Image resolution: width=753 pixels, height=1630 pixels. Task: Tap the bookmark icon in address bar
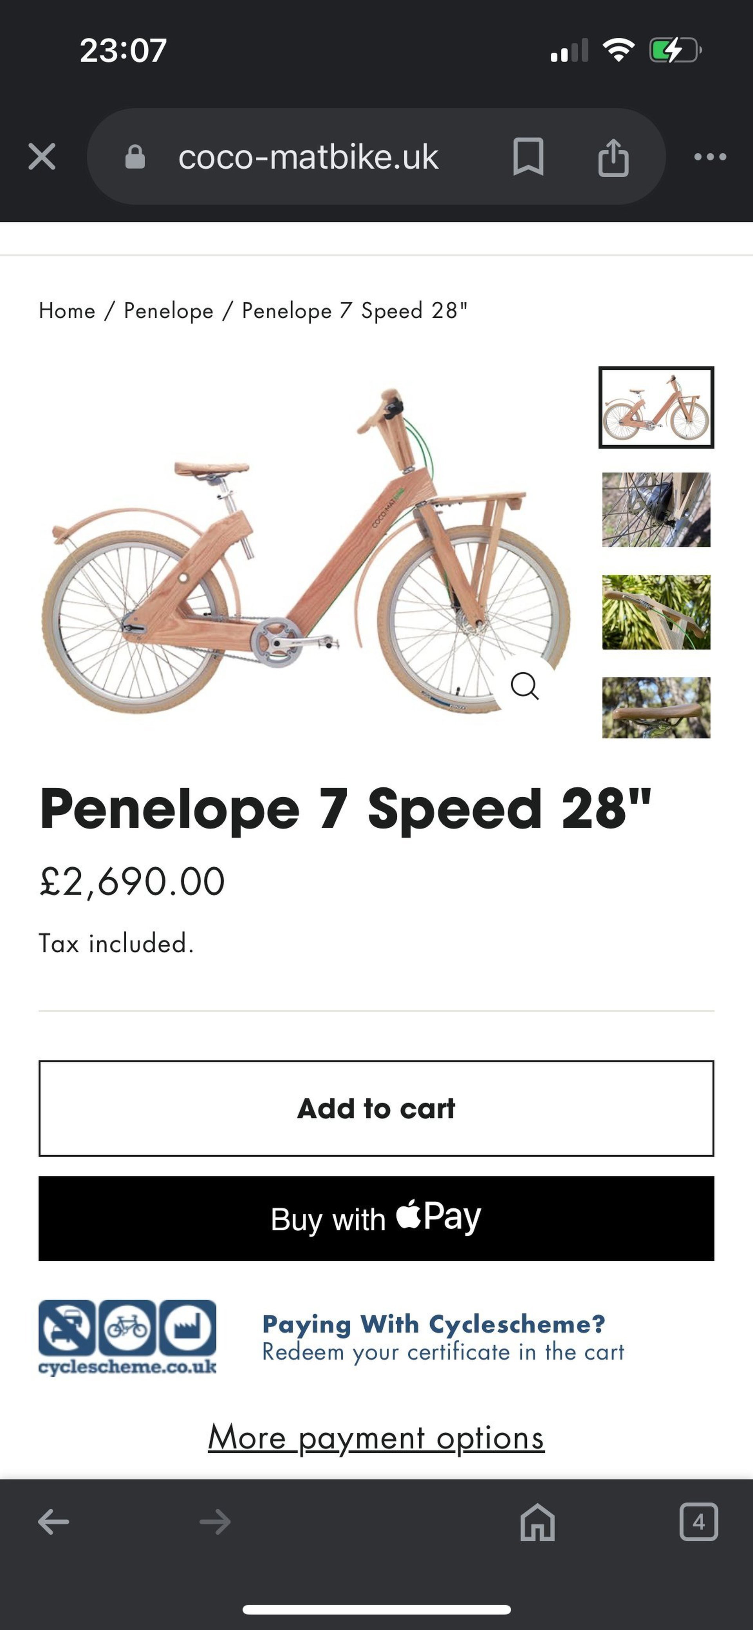pyautogui.click(x=528, y=156)
